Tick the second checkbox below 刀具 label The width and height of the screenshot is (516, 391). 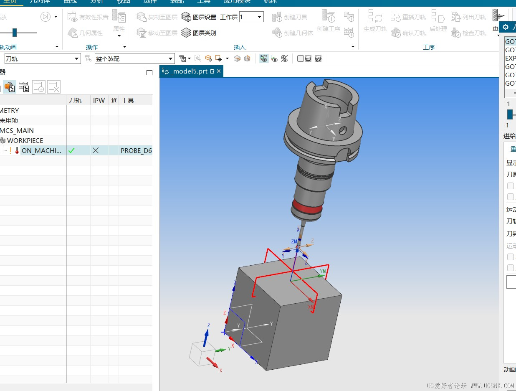click(x=510, y=197)
